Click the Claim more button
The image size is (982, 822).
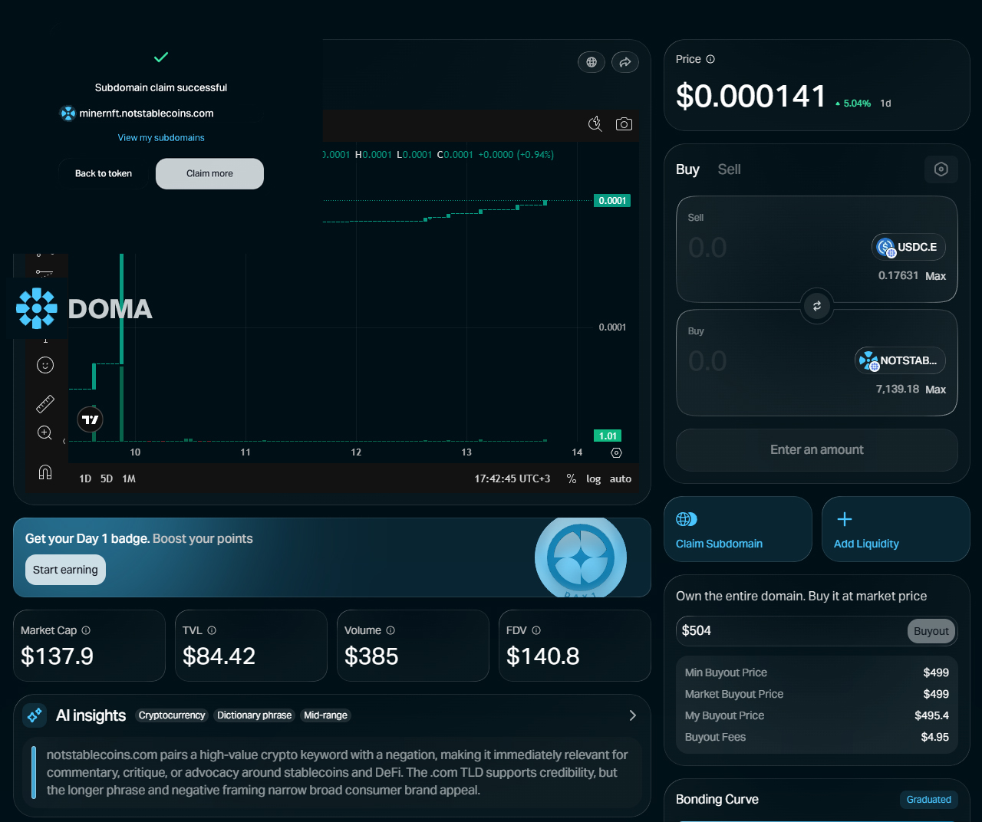pyautogui.click(x=209, y=173)
